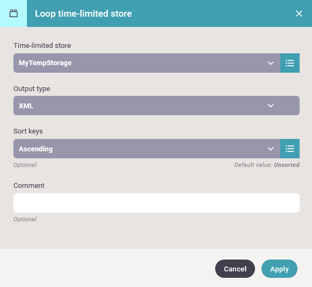Viewport: 312px width, 287px height.
Task: Open the Time-limited store combo box showing MyTempStorage
Action: (147, 63)
